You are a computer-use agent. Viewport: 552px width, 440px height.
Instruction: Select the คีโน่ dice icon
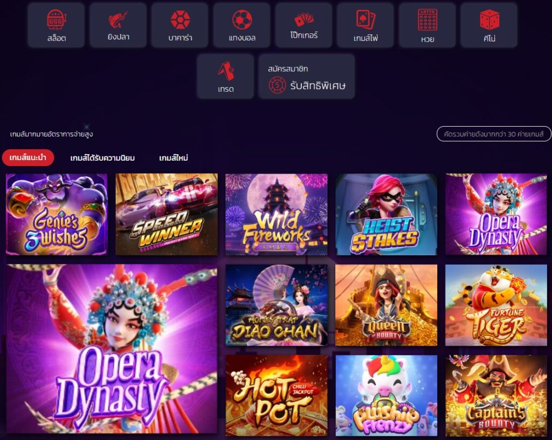click(489, 25)
